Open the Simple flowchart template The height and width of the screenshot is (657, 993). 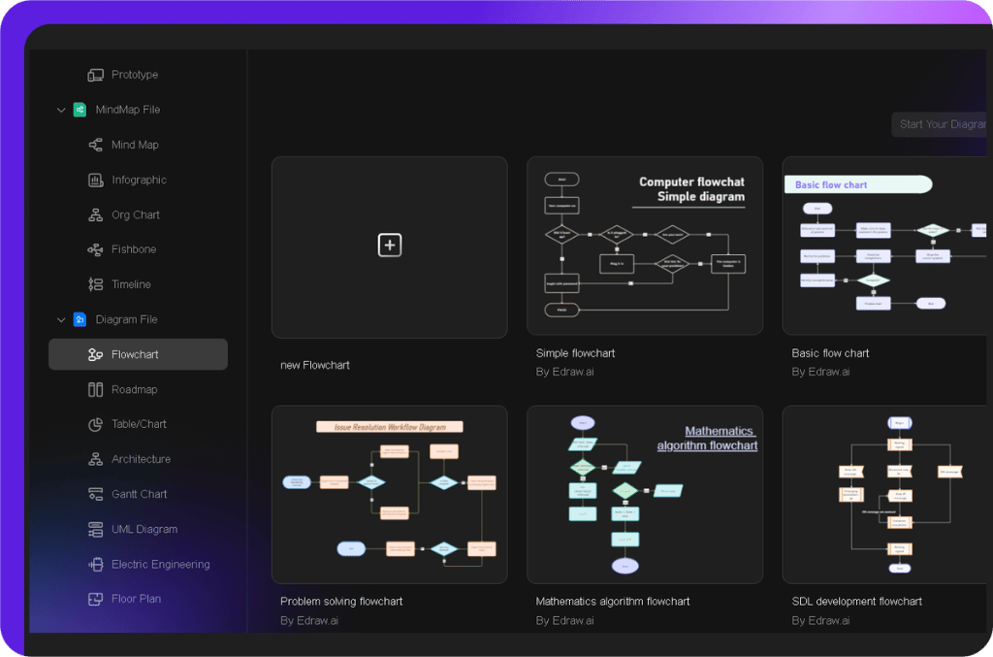pyautogui.click(x=645, y=246)
